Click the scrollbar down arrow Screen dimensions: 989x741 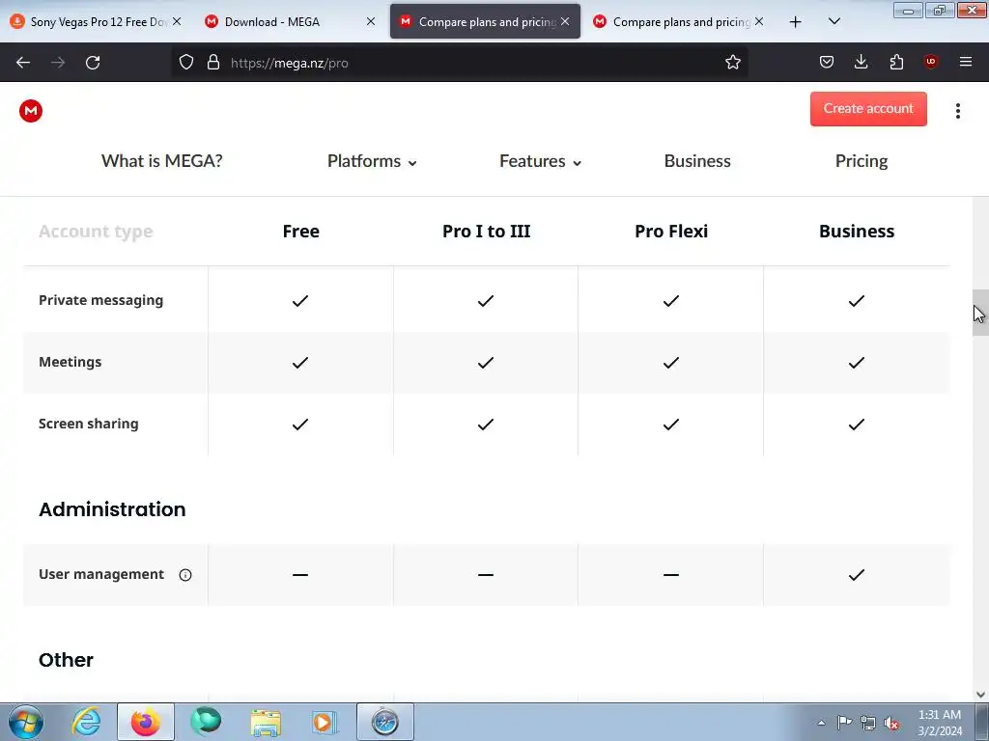point(980,695)
